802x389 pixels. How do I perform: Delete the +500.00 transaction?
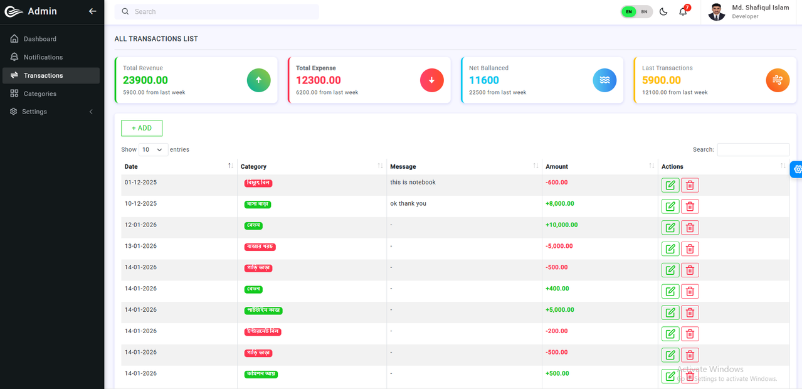(x=690, y=376)
